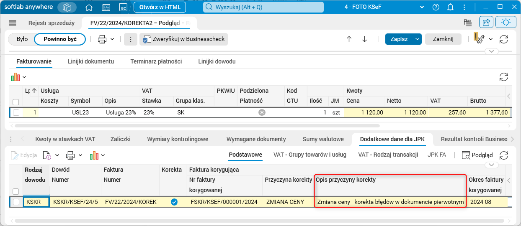Tick the select-all checkbox in the Fakturowanie grid header
This screenshot has width=521, height=226.
[x=16, y=102]
